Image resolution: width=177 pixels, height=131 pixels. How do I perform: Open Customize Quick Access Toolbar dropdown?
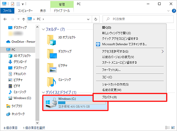pyautogui.click(x=23, y=4)
